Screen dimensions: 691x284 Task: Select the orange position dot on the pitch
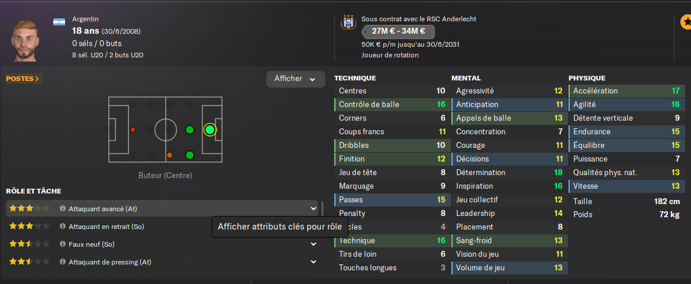click(170, 156)
